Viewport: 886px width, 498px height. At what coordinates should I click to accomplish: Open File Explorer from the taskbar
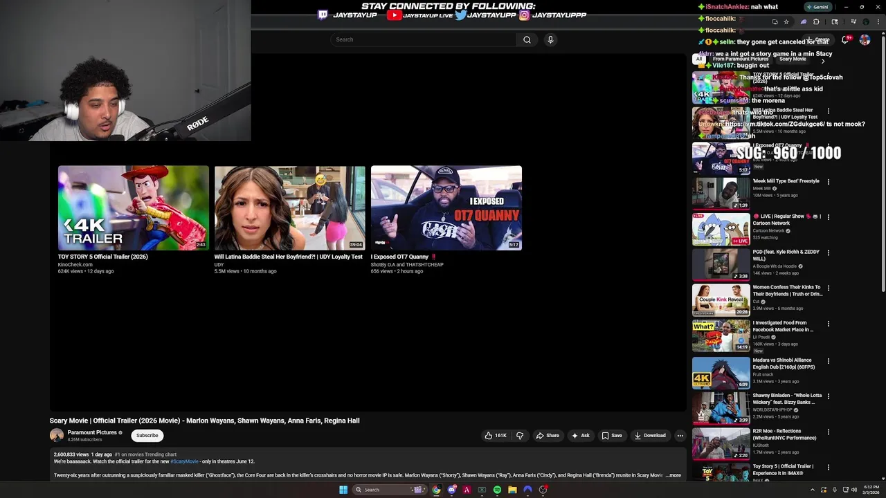512,490
